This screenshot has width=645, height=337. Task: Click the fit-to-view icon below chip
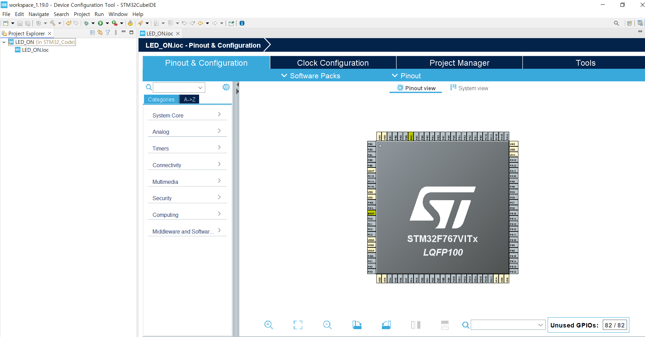pos(298,325)
